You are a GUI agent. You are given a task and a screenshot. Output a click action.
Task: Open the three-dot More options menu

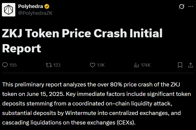tap(190, 7)
